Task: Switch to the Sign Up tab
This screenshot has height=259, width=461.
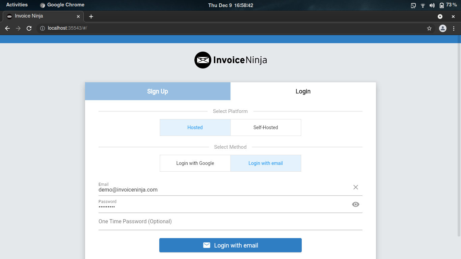Action: click(x=158, y=91)
